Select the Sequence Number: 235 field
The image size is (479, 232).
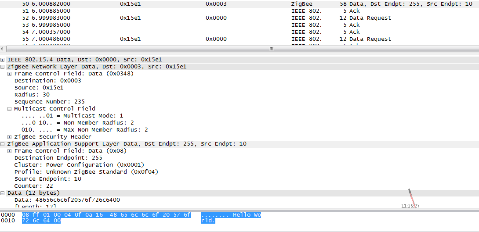point(50,102)
